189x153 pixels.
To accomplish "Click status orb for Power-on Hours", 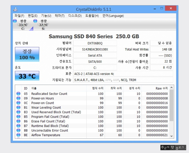I will pos(18,98).
